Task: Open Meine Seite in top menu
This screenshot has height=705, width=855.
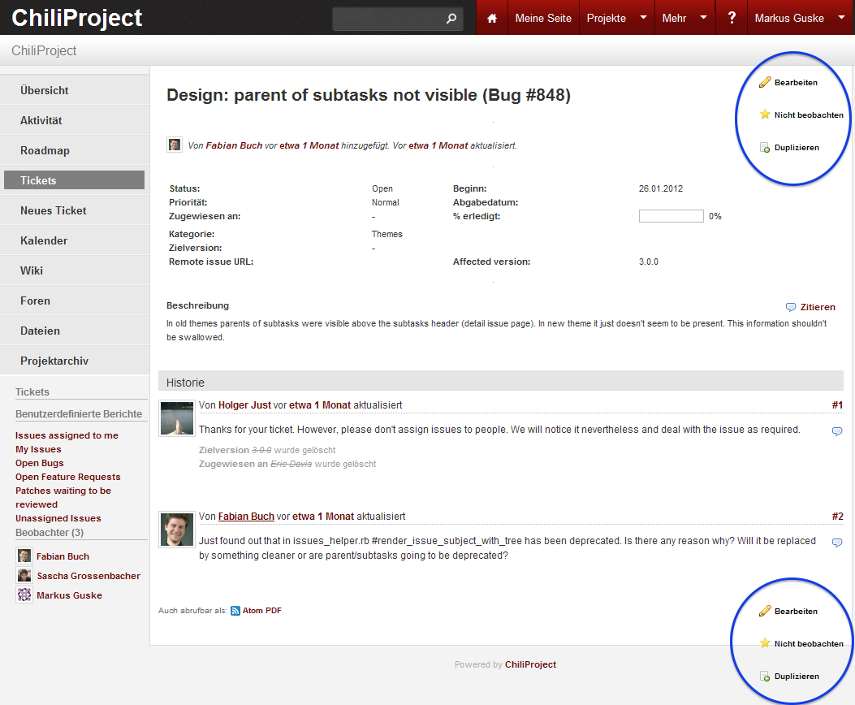Action: [543, 18]
